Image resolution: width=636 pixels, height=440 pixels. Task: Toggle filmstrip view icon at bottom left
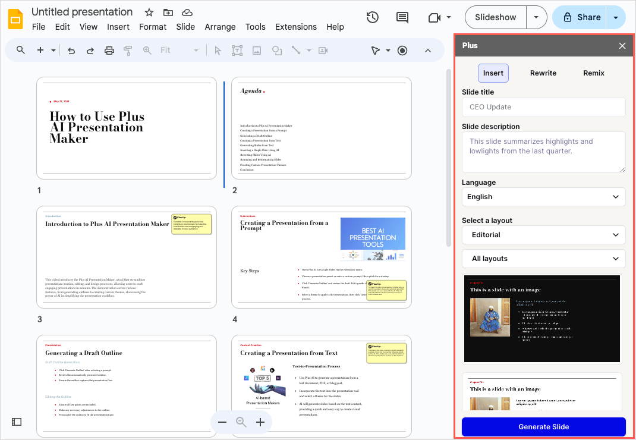pyautogui.click(x=17, y=422)
